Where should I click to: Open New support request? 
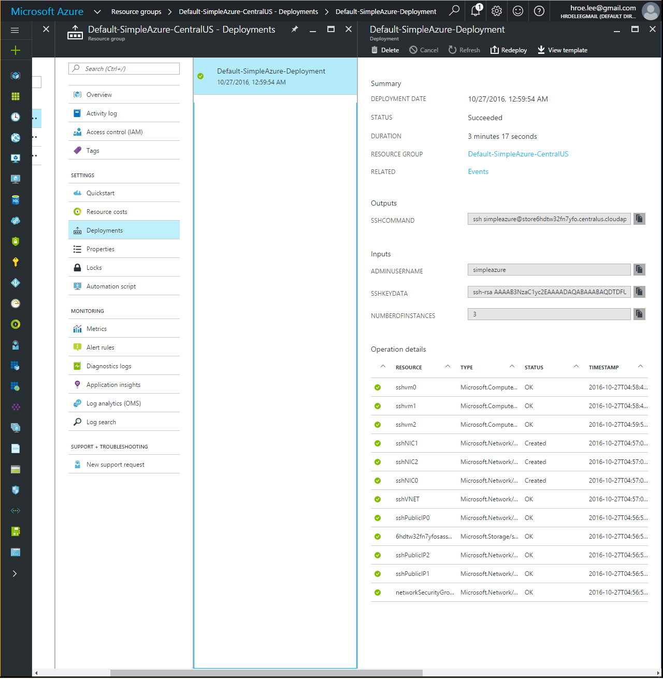pyautogui.click(x=124, y=465)
